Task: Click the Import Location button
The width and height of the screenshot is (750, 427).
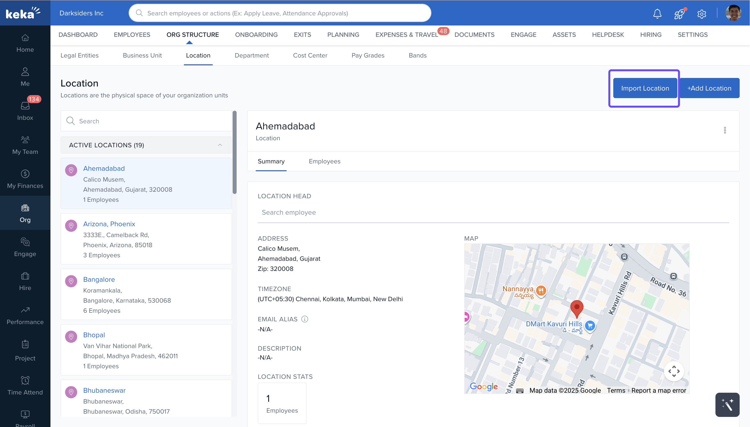Action: coord(645,88)
